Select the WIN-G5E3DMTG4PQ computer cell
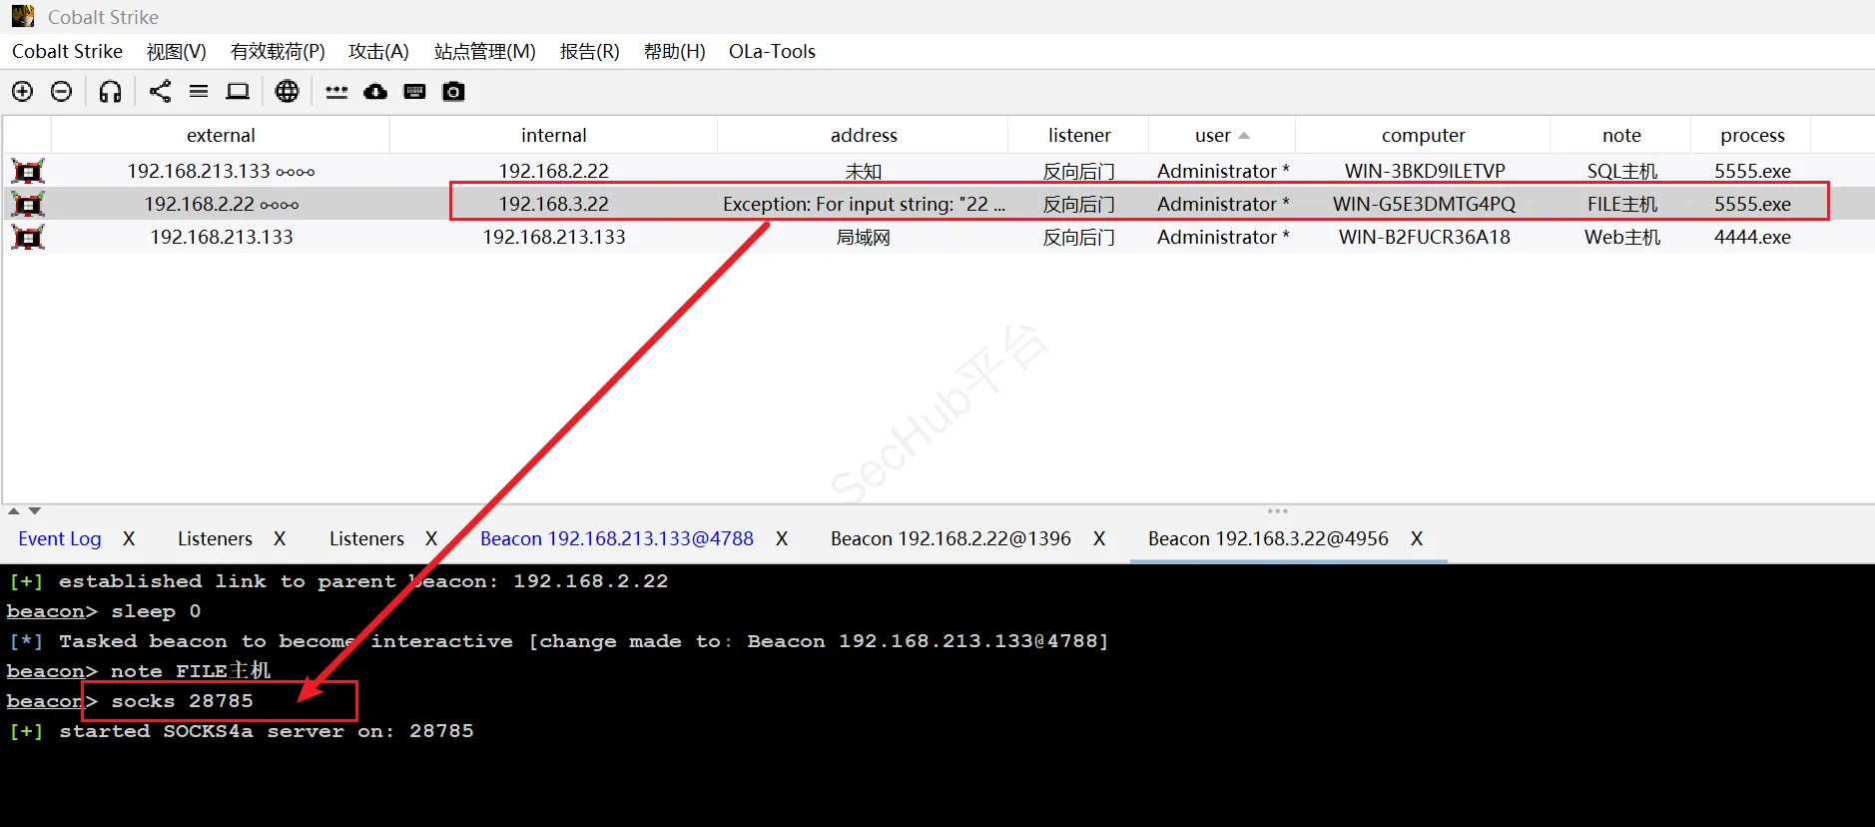Screen dimensions: 1875x827 (x=1424, y=204)
